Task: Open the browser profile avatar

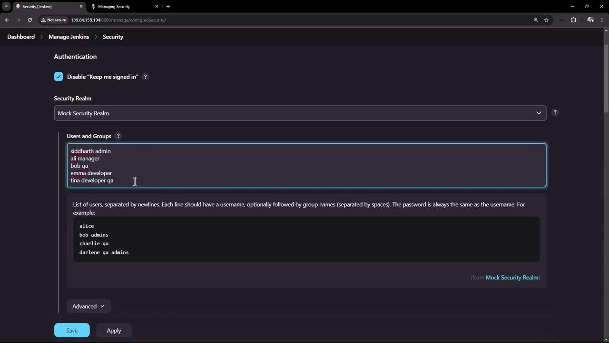Action: click(x=590, y=20)
